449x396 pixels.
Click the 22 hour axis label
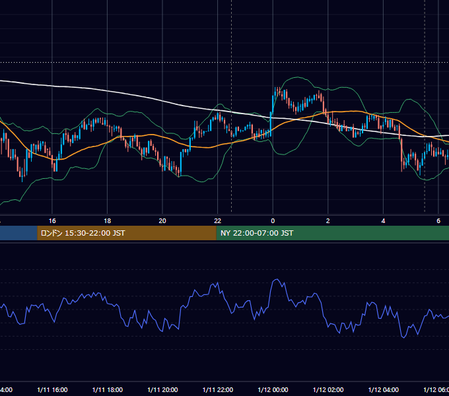pyautogui.click(x=218, y=221)
